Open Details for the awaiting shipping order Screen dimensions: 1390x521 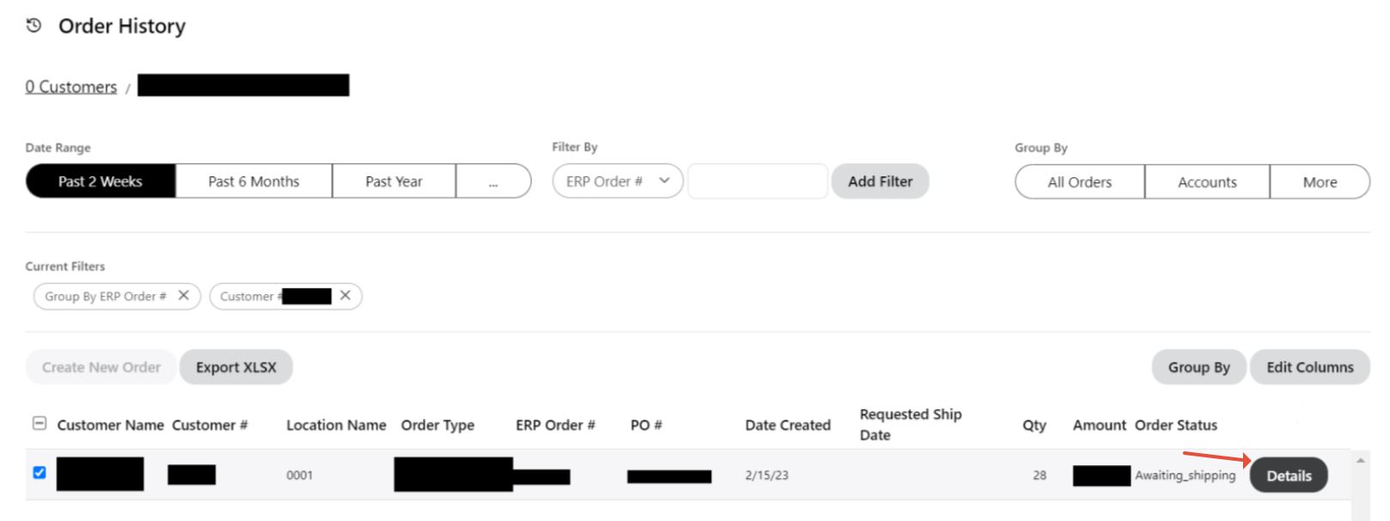pyautogui.click(x=1289, y=475)
